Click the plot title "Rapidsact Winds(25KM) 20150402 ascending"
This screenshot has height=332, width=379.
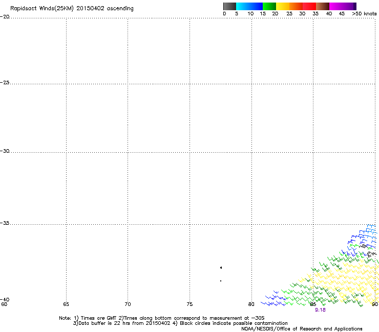point(72,9)
